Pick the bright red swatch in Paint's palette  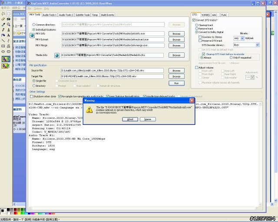[x=15, y=213]
